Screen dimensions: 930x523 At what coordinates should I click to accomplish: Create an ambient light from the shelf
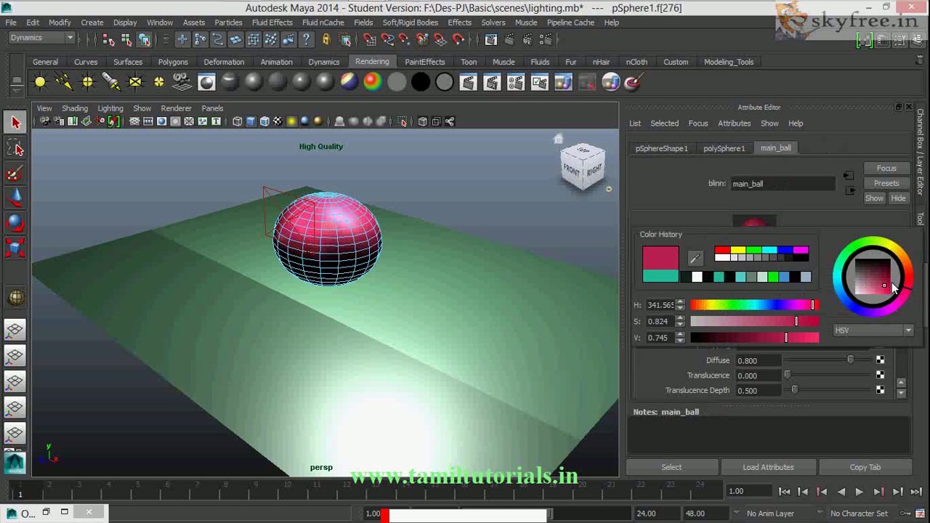point(40,82)
